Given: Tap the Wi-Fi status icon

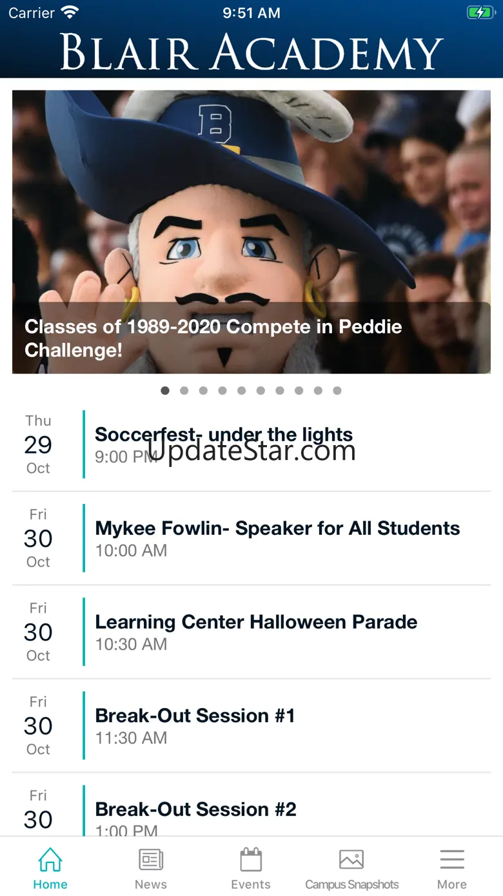Looking at the screenshot, I should point(69,13).
